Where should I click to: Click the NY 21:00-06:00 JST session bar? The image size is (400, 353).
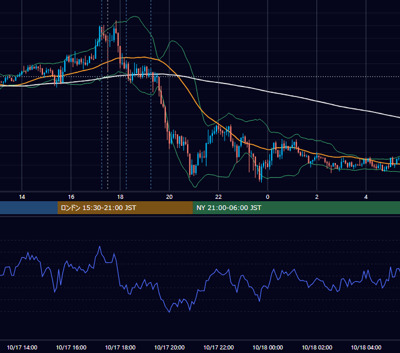point(296,208)
